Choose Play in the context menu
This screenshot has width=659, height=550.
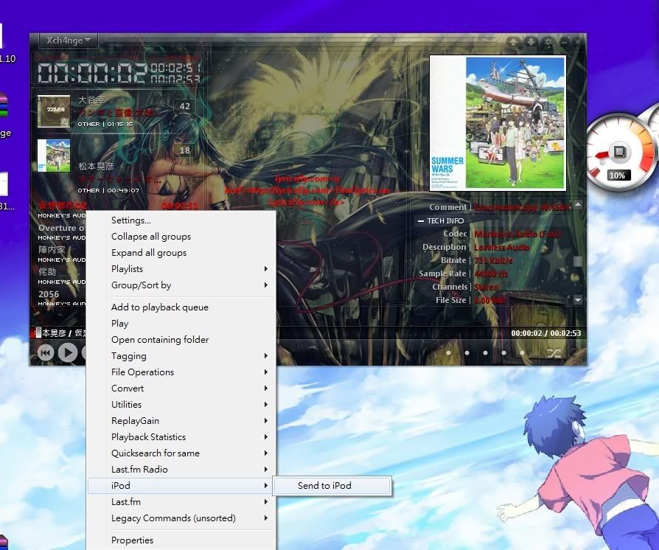coord(181,324)
